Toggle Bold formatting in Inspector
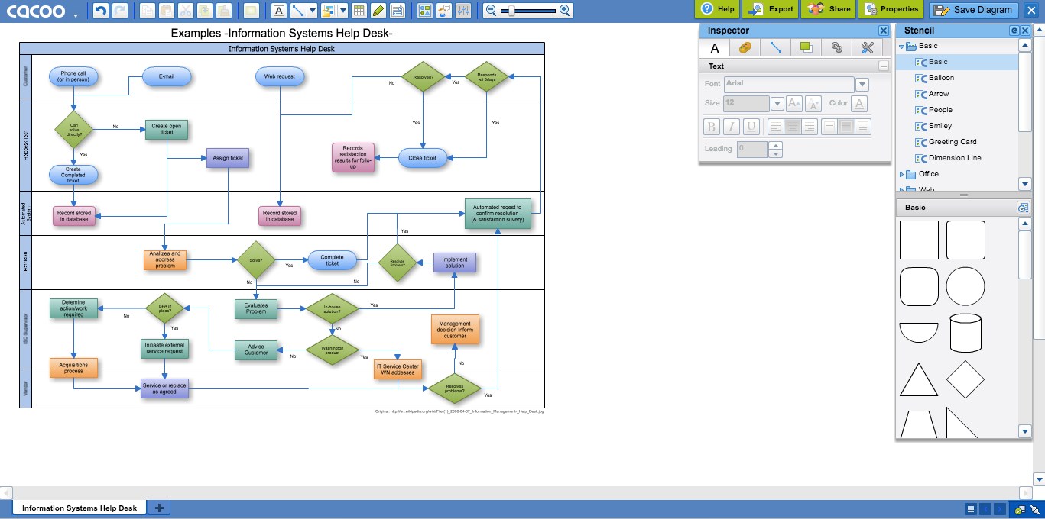Image resolution: width=1045 pixels, height=519 pixels. tap(712, 127)
